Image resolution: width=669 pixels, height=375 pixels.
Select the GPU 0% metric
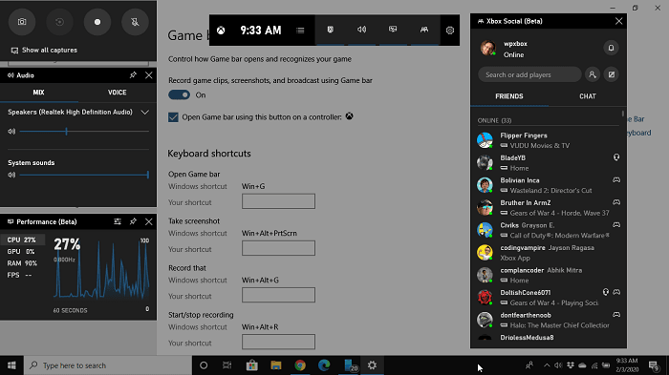click(23, 251)
